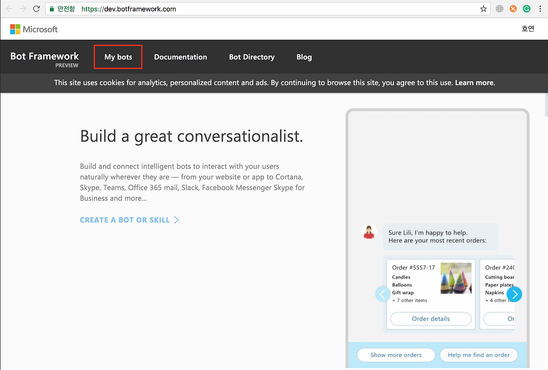Reload the page with the refresh icon
This screenshot has height=370, width=548.
pyautogui.click(x=36, y=9)
